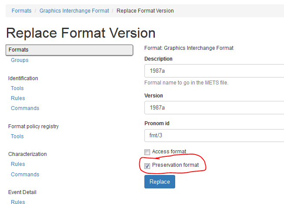Select Formats in the sidebar
Screen dimensions: 284x204
click(x=69, y=50)
